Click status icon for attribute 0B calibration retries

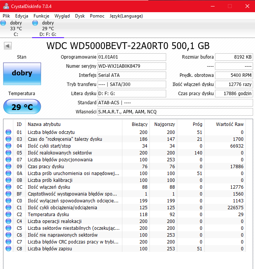click(8, 180)
